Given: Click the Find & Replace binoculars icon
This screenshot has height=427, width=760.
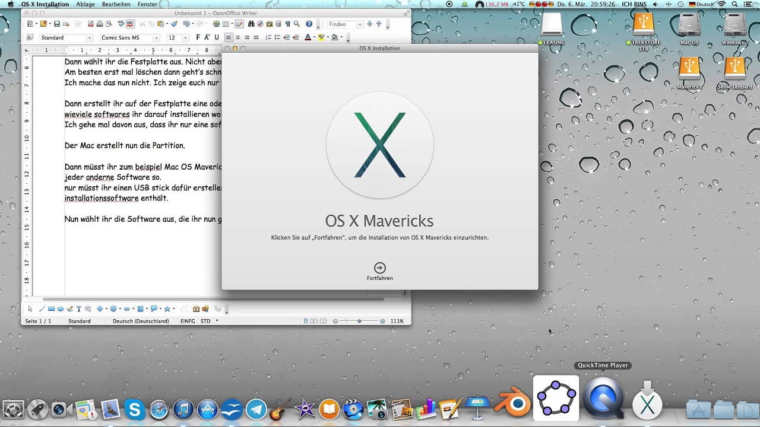Looking at the screenshot, I should coord(251,24).
